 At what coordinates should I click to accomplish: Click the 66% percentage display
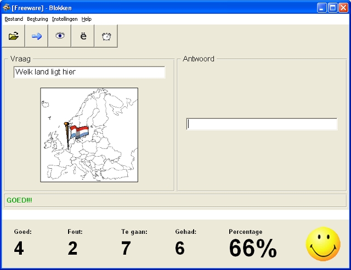pyautogui.click(x=252, y=248)
